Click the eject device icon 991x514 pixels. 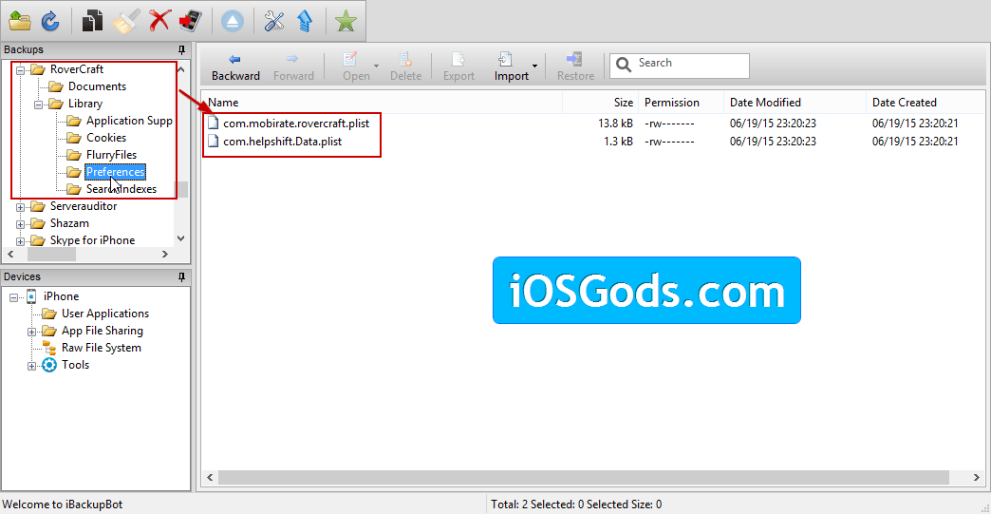point(233,20)
